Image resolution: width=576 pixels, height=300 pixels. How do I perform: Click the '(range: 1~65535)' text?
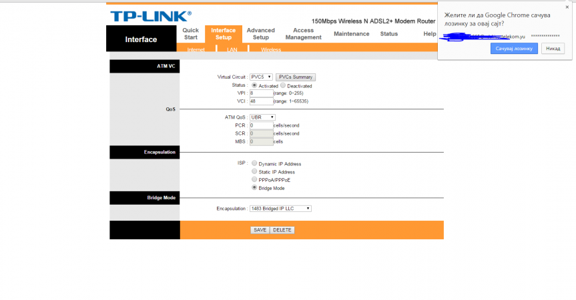click(291, 101)
